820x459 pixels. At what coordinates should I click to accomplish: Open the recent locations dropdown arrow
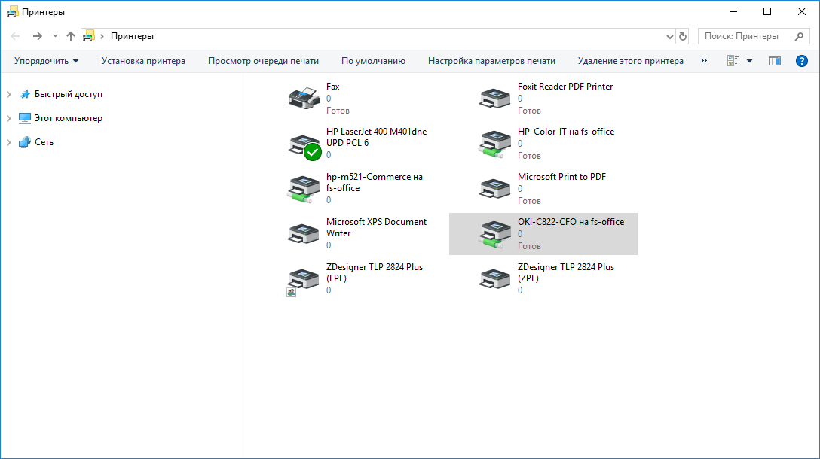coord(55,36)
